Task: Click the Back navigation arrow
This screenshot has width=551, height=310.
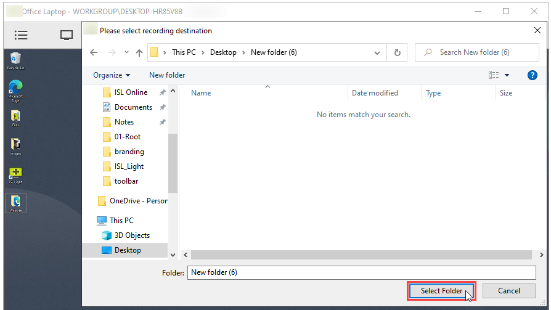Action: [x=94, y=52]
